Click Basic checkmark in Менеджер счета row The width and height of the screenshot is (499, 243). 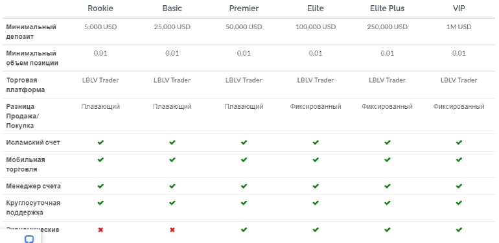coord(172,186)
